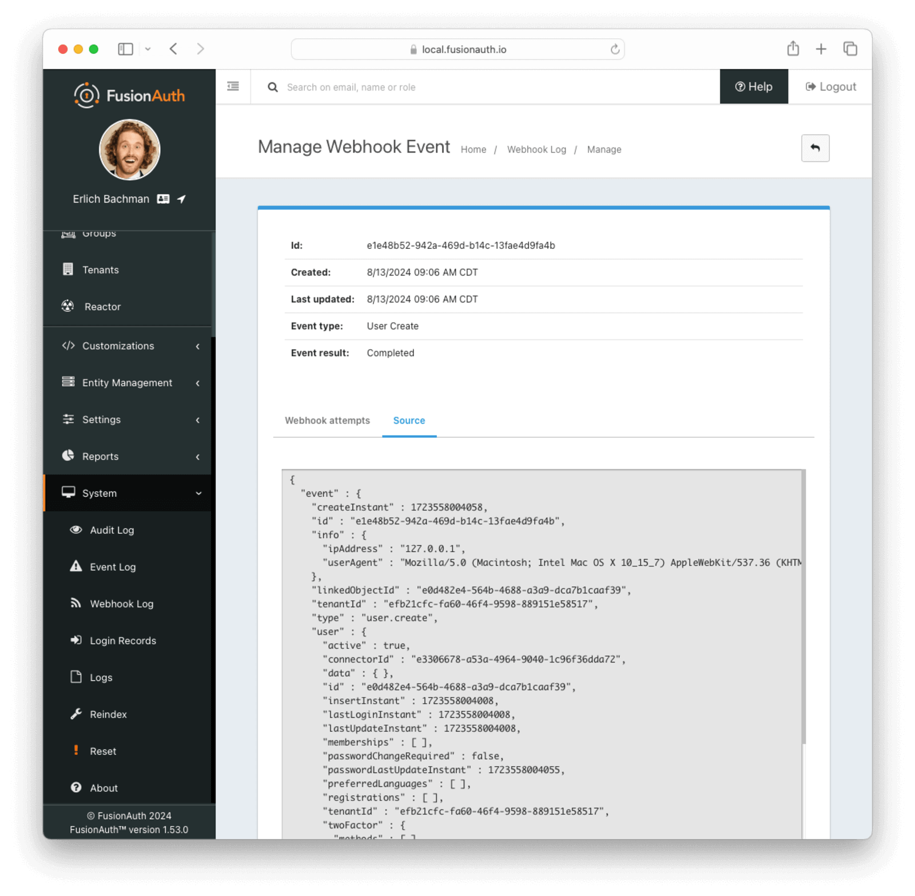This screenshot has height=896, width=915.
Task: Click the Event result value "Completed"
Action: (x=390, y=353)
